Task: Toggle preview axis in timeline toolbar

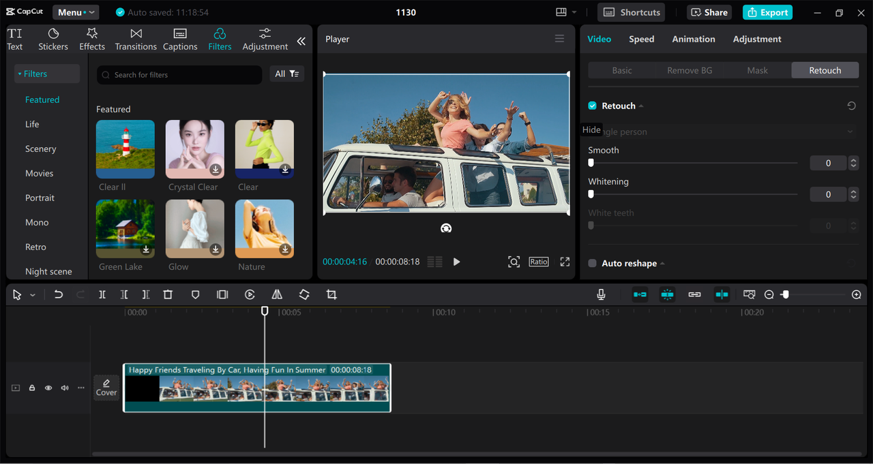Action: coord(722,294)
